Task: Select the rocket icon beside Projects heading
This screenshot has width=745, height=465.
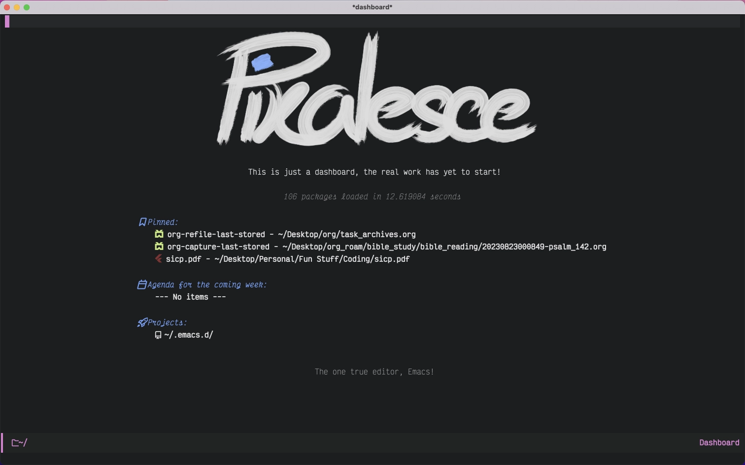Action: point(142,322)
